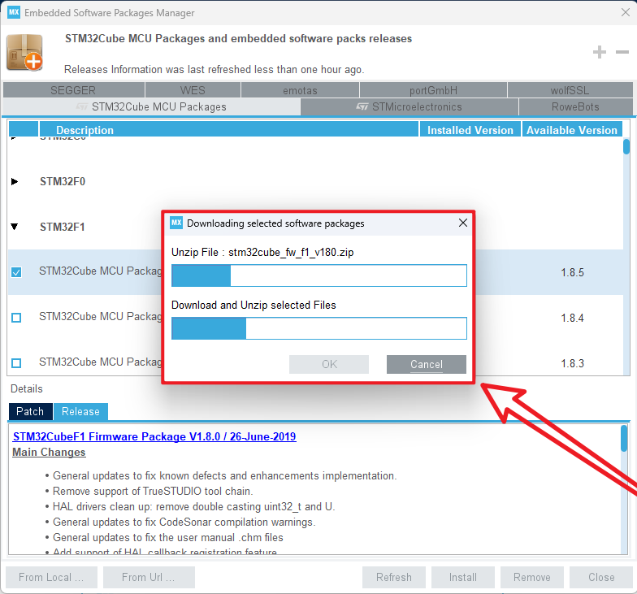Click the Close button at bottom

tap(601, 577)
